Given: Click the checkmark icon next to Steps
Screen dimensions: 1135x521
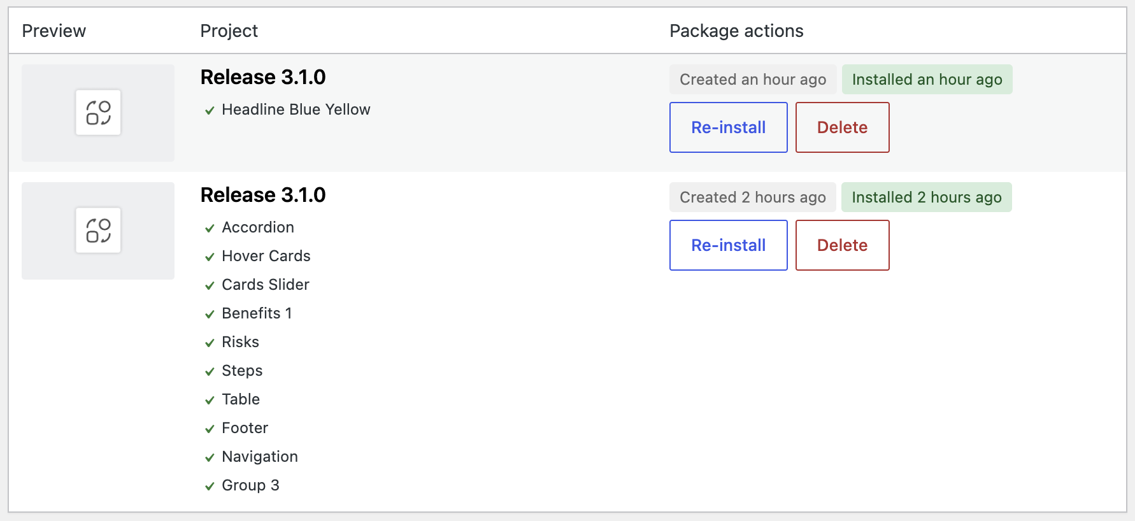Looking at the screenshot, I should pyautogui.click(x=210, y=372).
